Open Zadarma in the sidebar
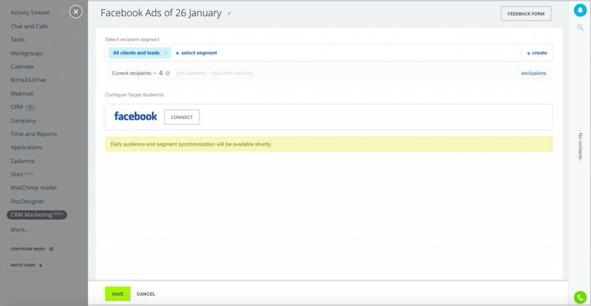 click(23, 161)
